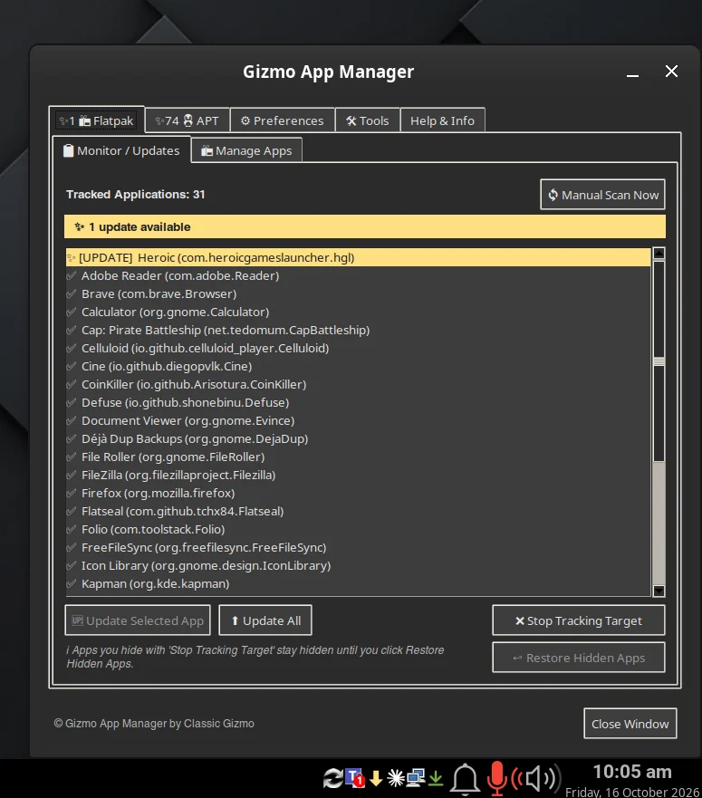Click the update icon in the yellow banner

coord(80,227)
